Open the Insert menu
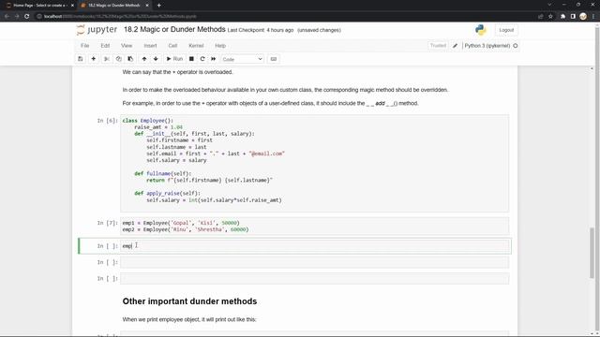The width and height of the screenshot is (600, 337). pos(150,46)
